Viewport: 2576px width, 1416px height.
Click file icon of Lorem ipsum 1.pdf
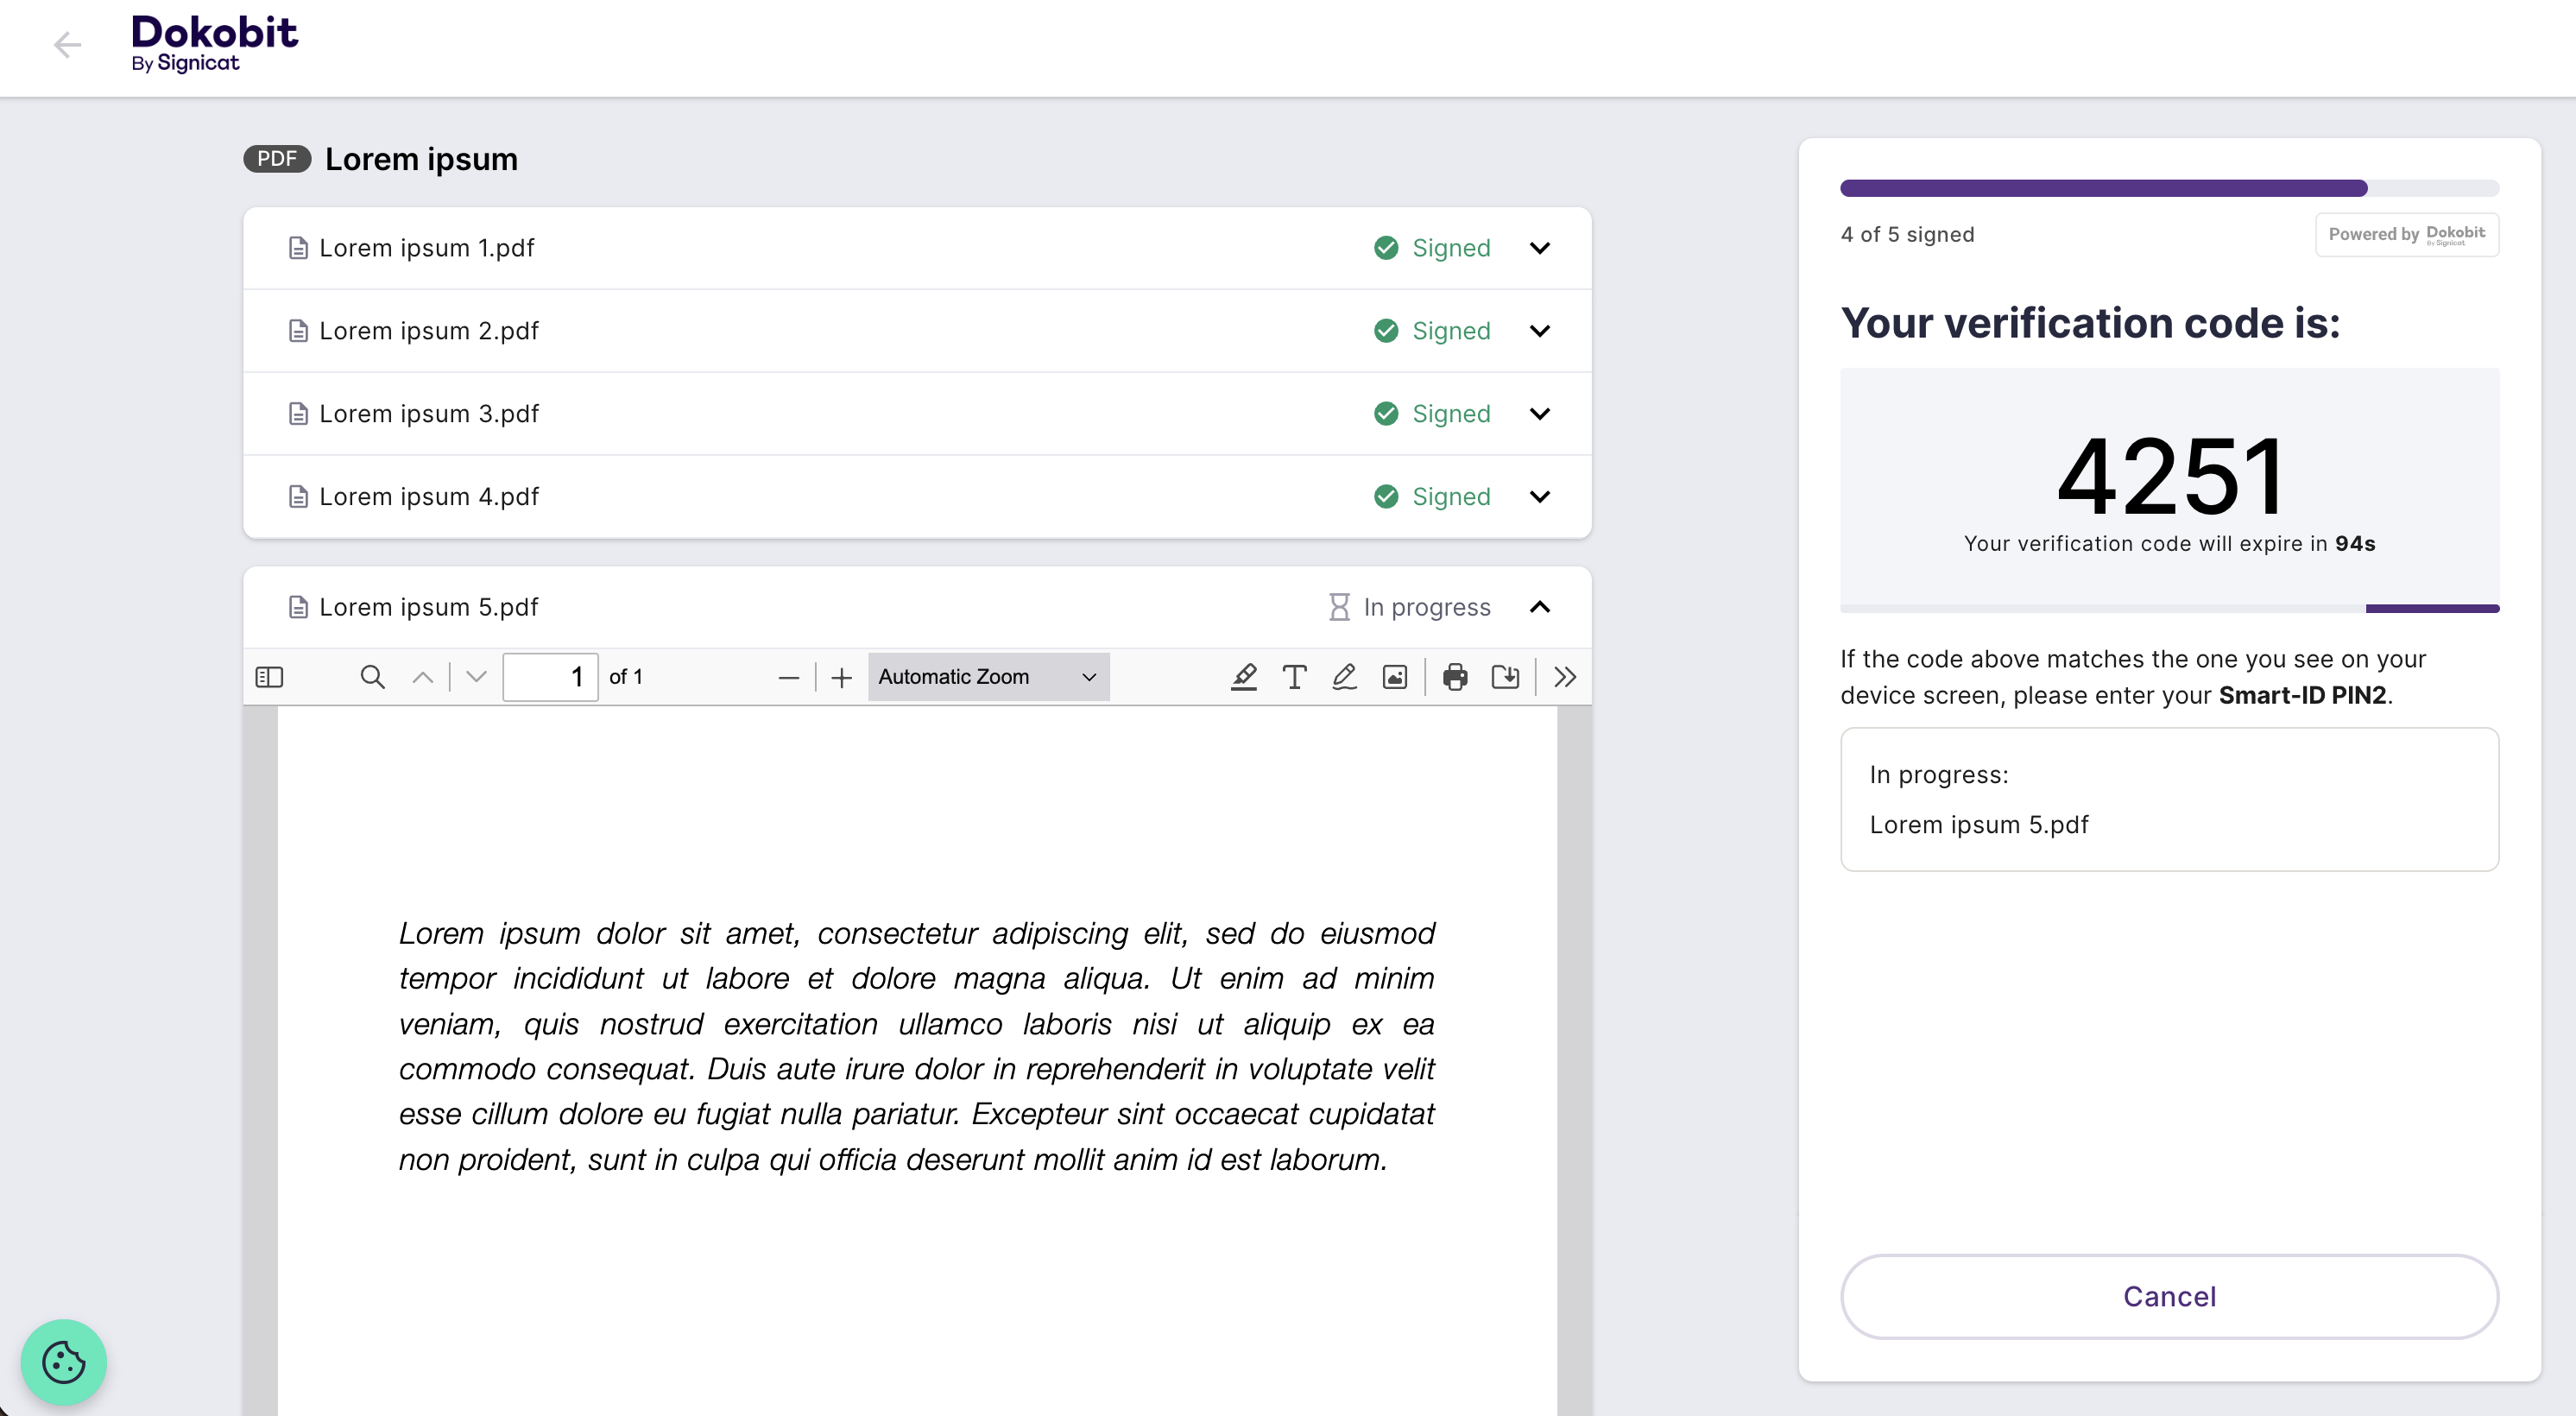pyautogui.click(x=298, y=248)
